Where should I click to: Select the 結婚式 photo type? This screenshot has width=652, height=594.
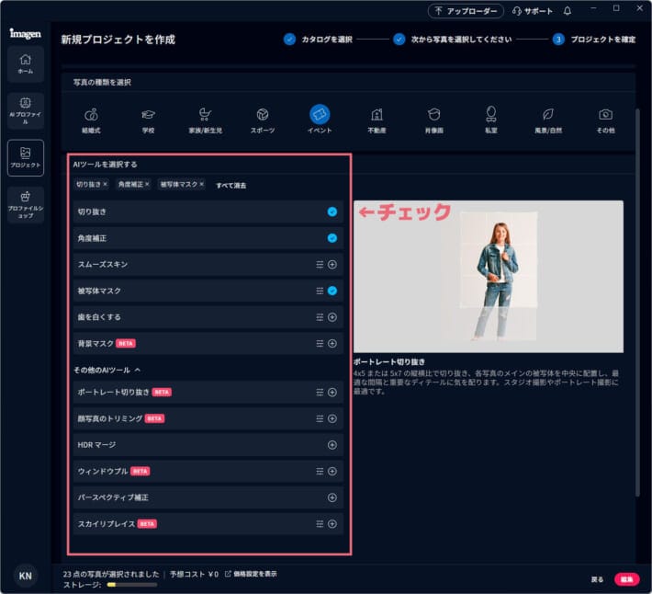[x=91, y=120]
